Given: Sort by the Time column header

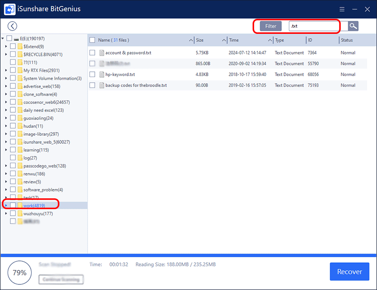Looking at the screenshot, I should [x=247, y=40].
